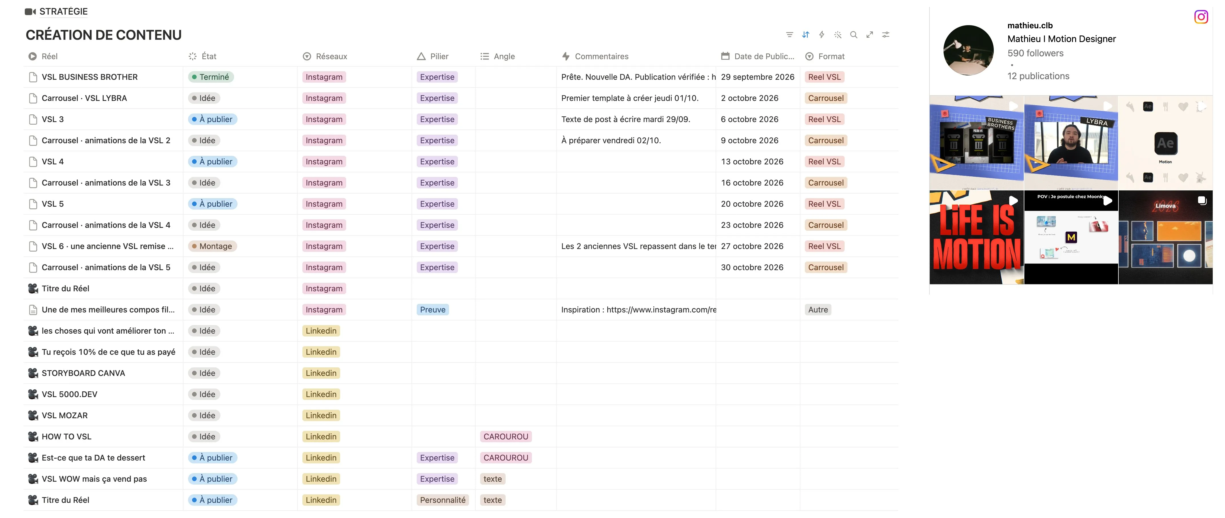The image size is (1225, 518).
Task: Open the STRATÉGIE page link
Action: 63,11
